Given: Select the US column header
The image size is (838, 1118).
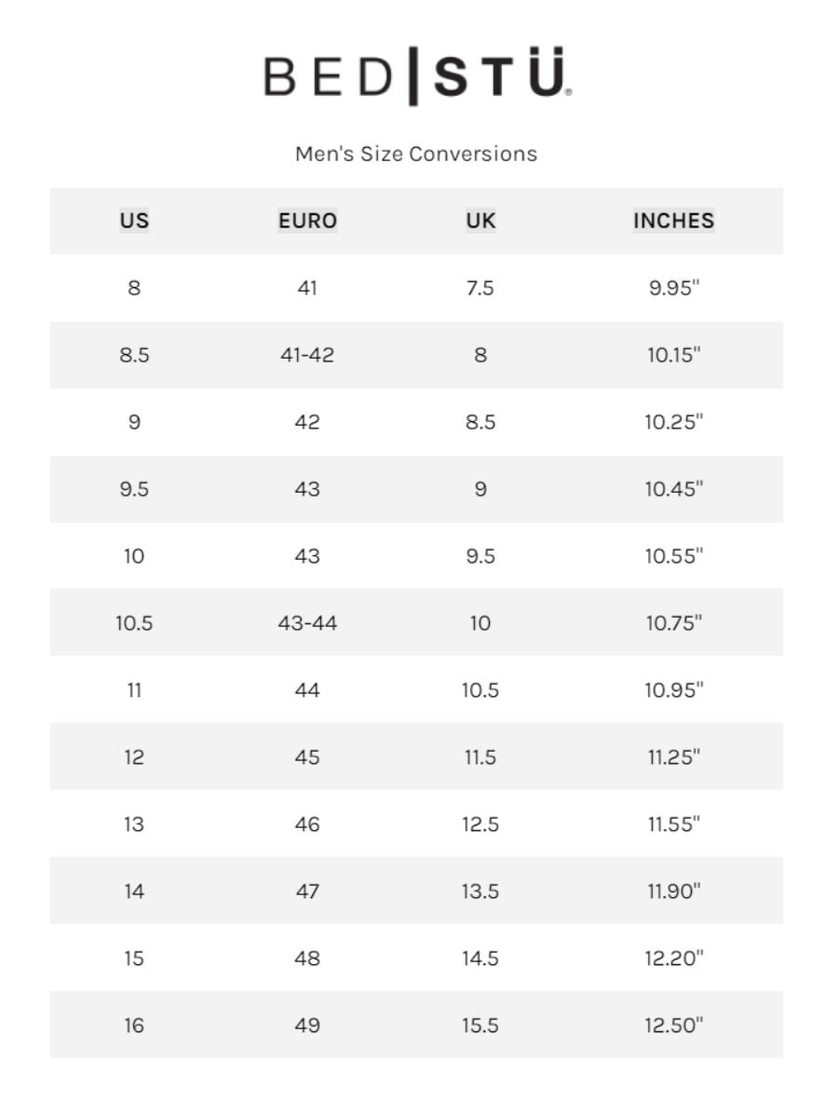Looking at the screenshot, I should point(134,221).
